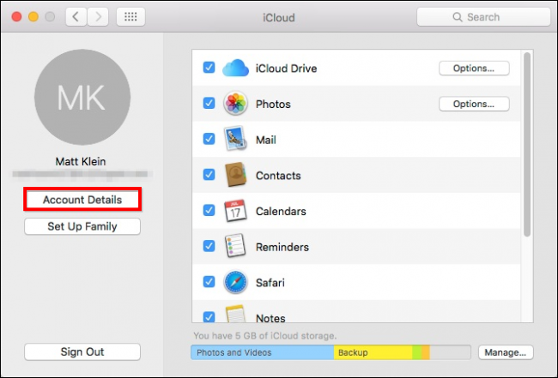Disable Reminders syncing checkbox
Viewport: 558px width, 378px height.
(209, 246)
